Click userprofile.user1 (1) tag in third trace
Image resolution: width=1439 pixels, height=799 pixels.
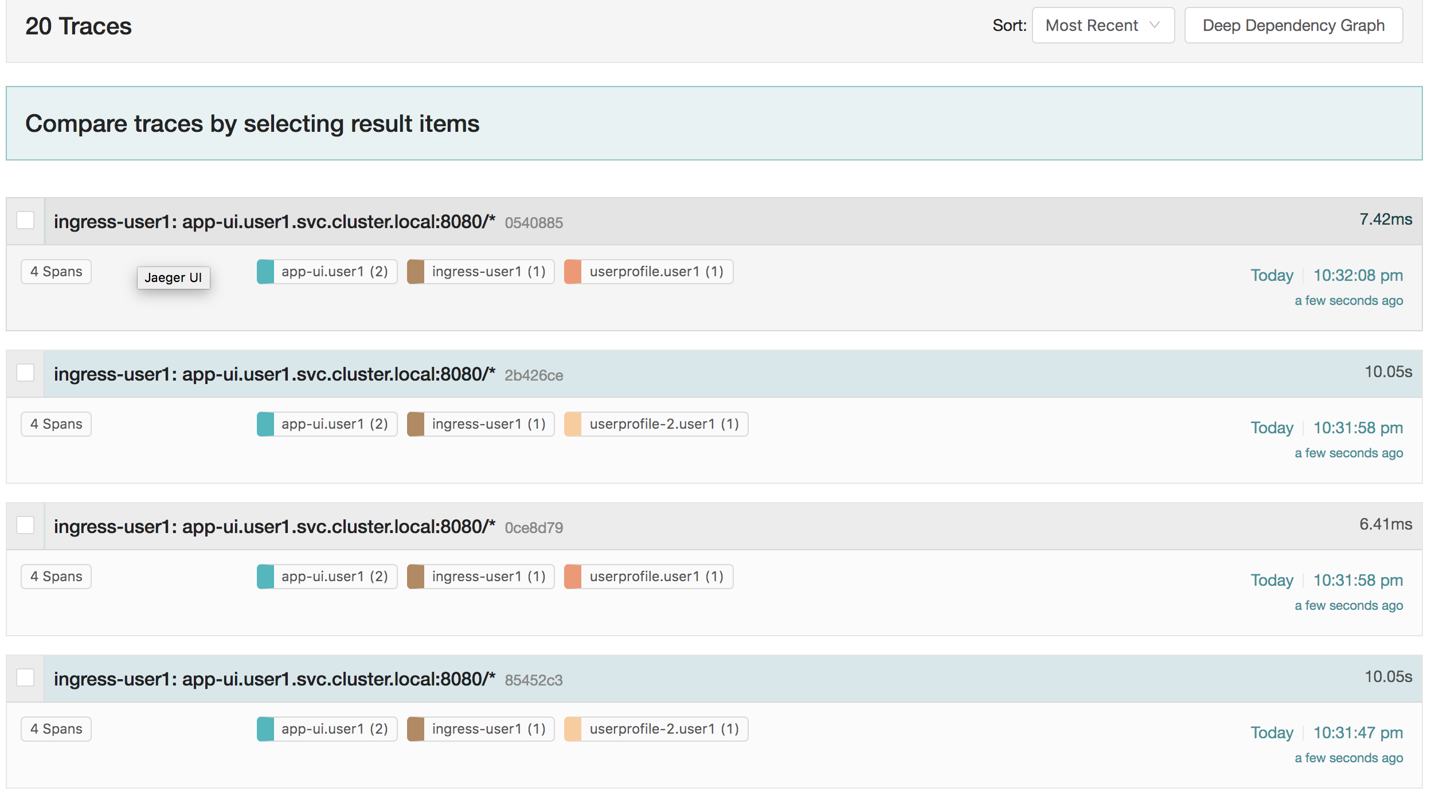648,577
